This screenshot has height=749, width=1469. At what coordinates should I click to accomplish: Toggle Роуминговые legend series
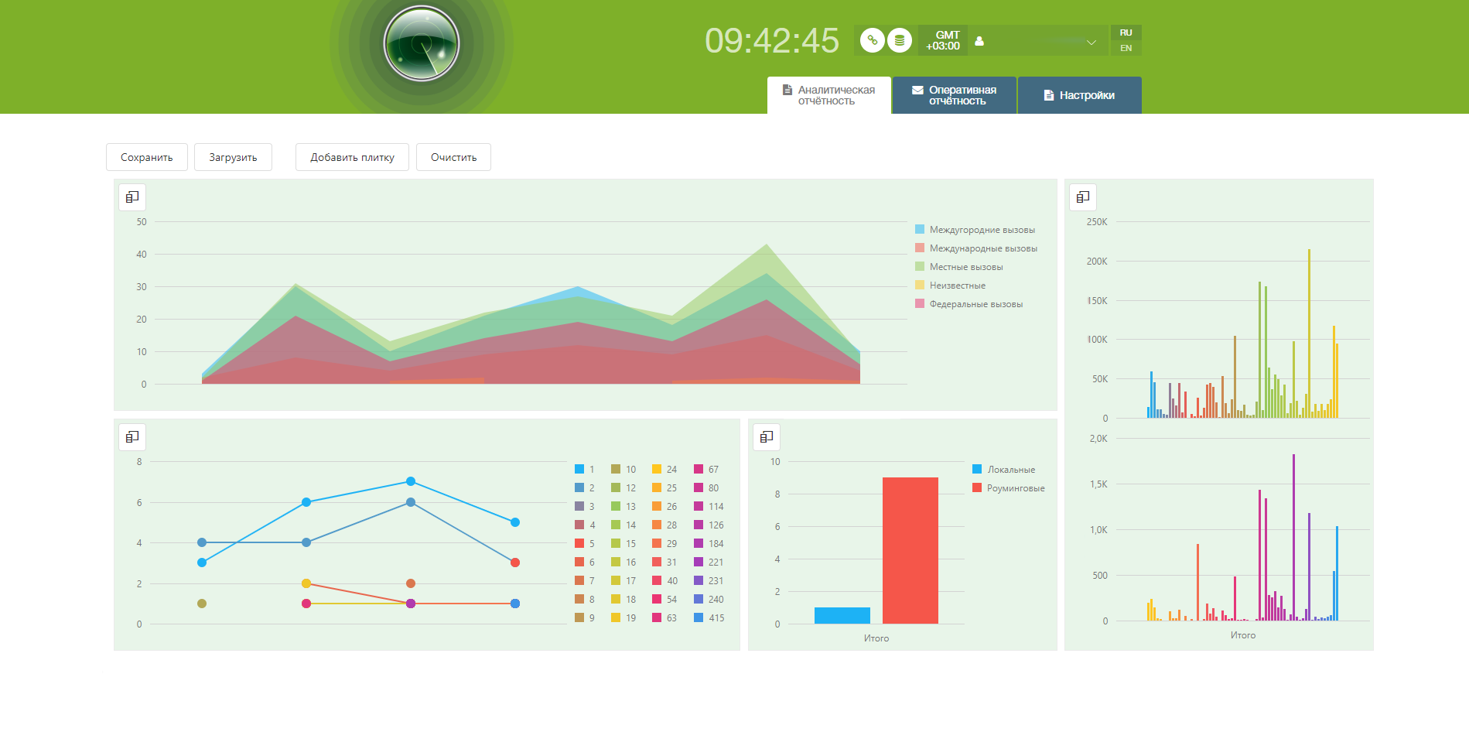click(1009, 488)
